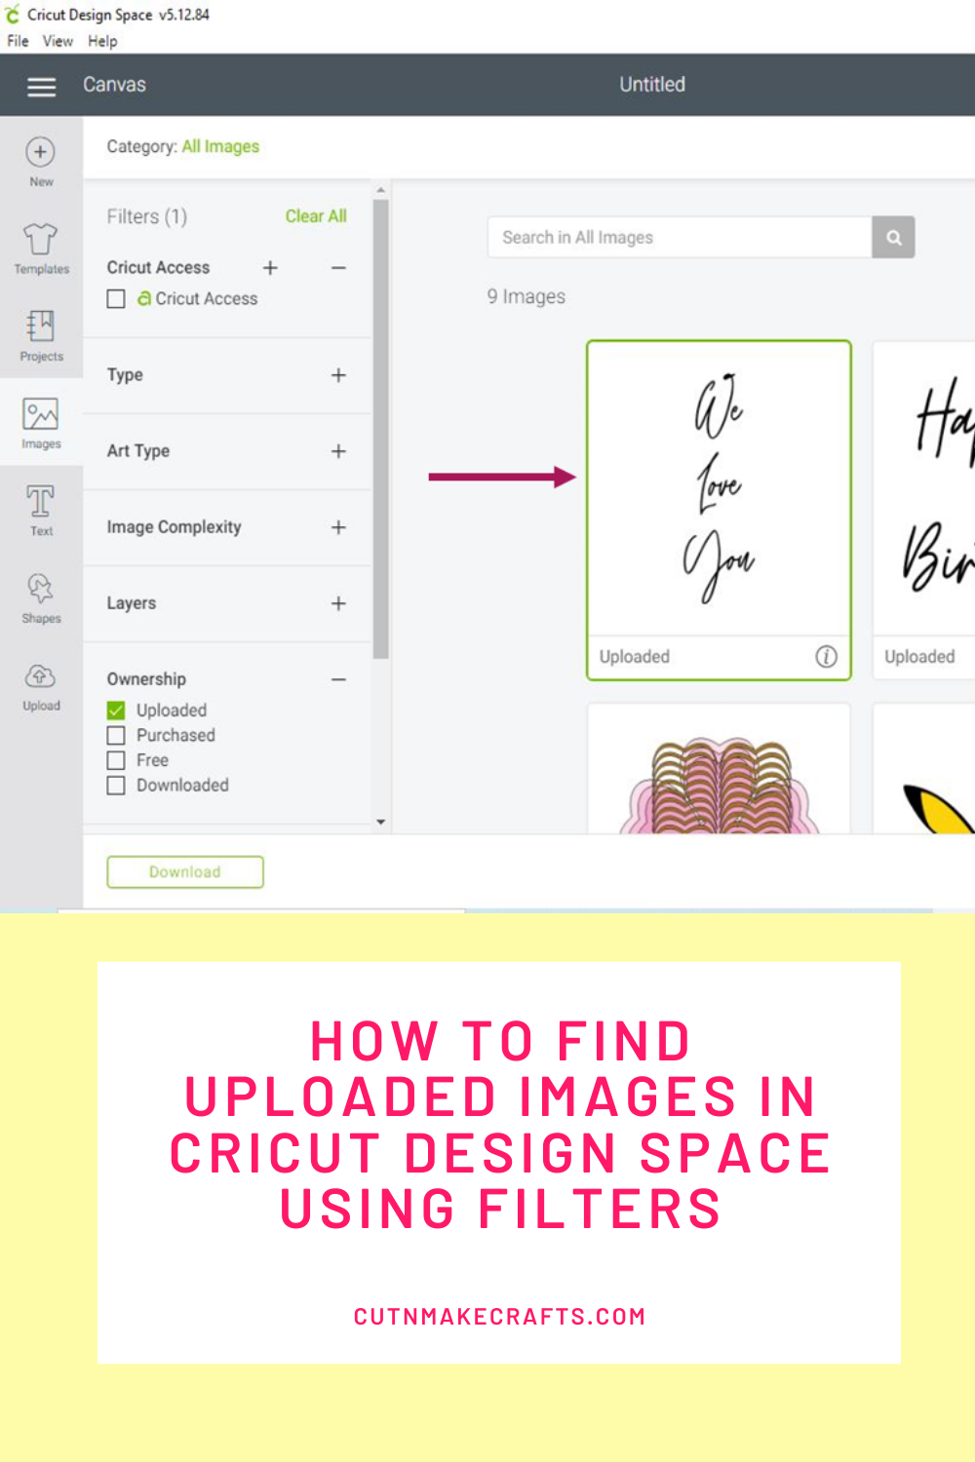The image size is (975, 1462).
Task: Click the search magnifier icon
Action: pyautogui.click(x=893, y=237)
